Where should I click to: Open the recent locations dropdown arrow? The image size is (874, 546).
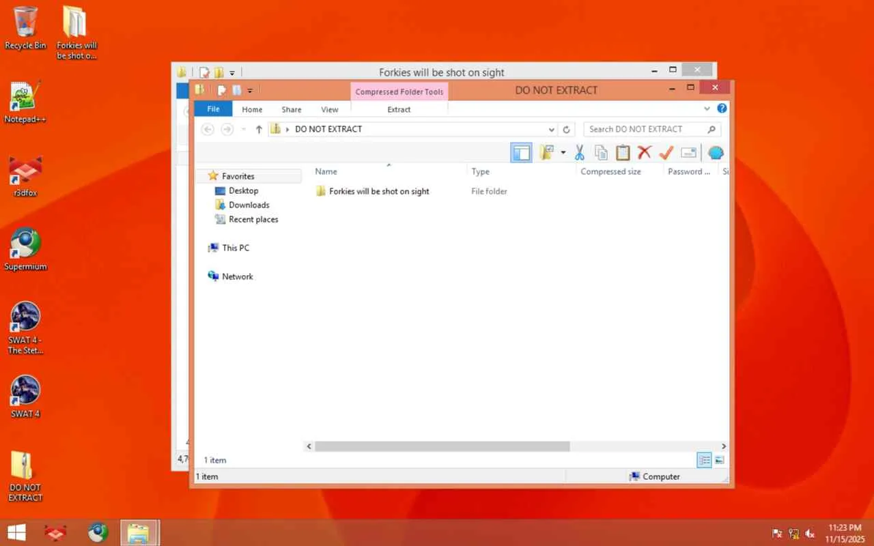pyautogui.click(x=244, y=130)
